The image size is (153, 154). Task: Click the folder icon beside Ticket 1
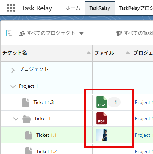(27, 119)
